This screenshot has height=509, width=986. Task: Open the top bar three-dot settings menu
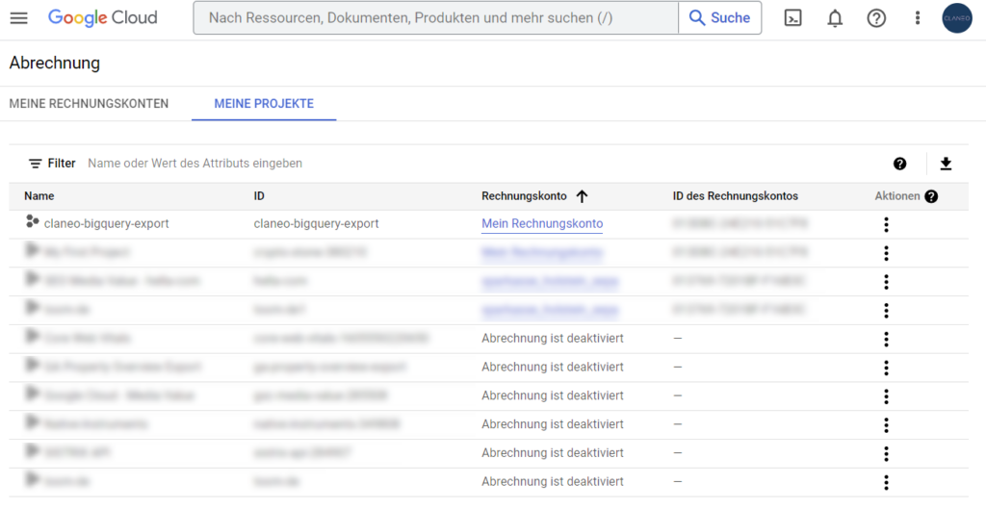point(918,18)
